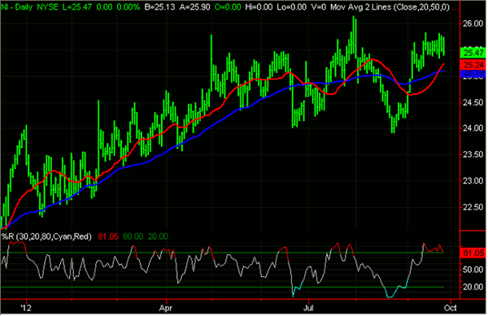The image size is (488, 316).
Task: Click the A=25.90 ask value
Action: coord(194,7)
